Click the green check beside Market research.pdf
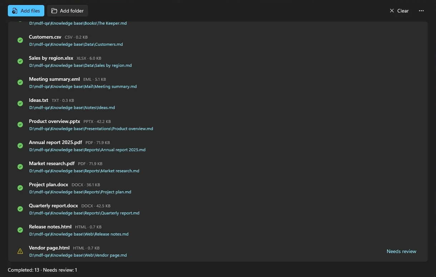 click(20, 167)
